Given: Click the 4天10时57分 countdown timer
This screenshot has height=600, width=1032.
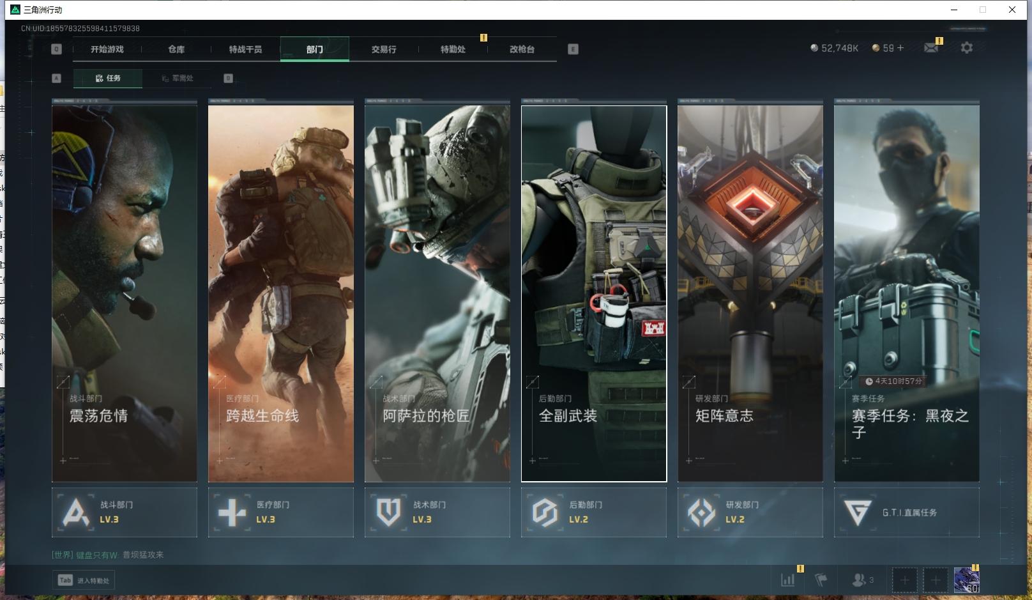Looking at the screenshot, I should point(894,381).
